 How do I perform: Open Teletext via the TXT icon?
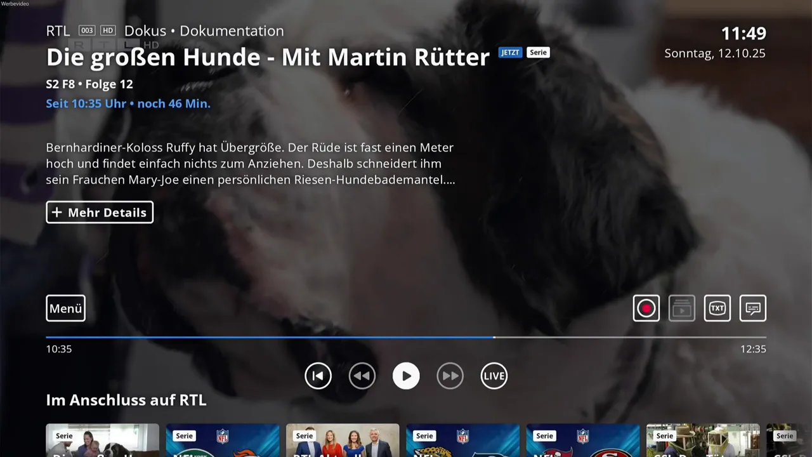(x=717, y=308)
